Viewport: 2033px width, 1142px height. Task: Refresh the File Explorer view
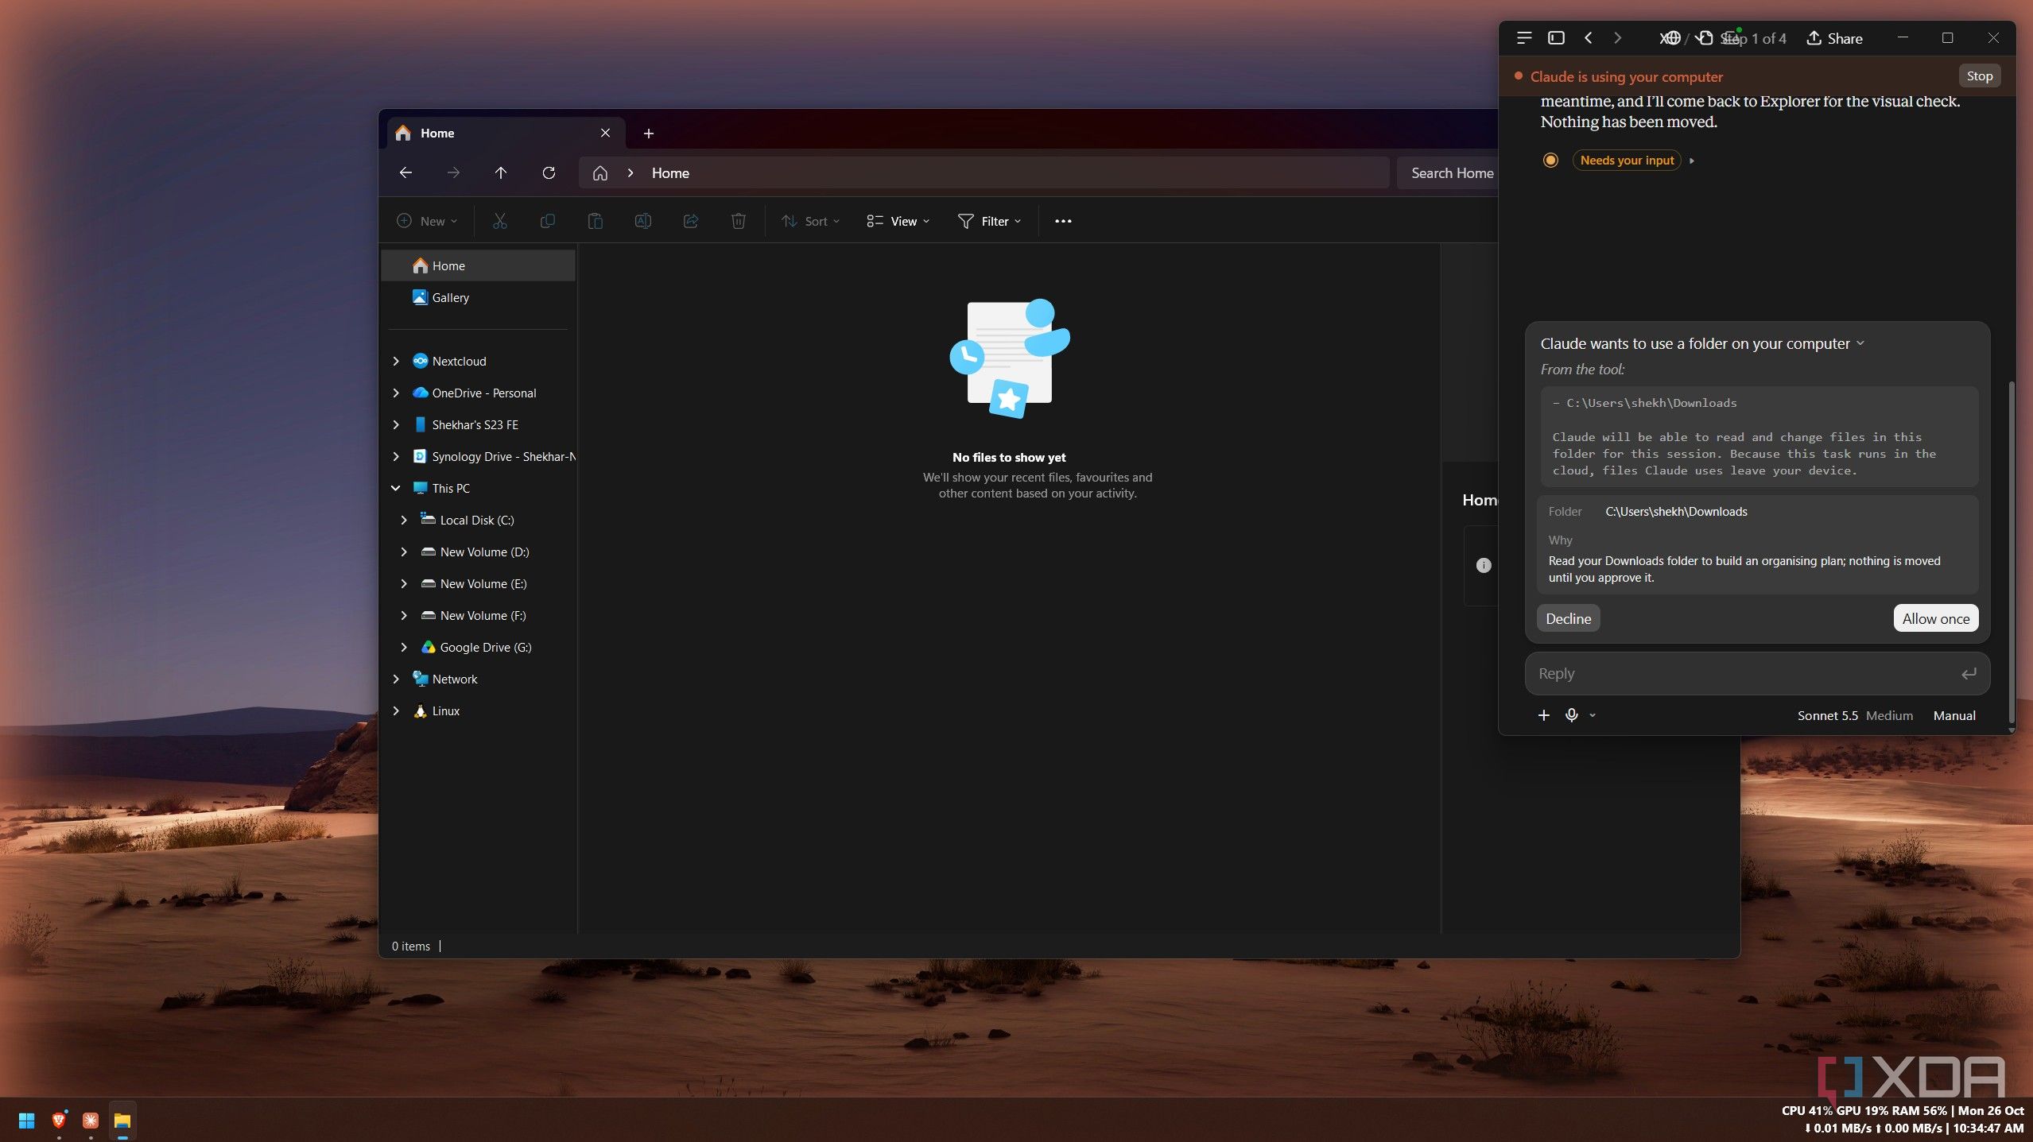pyautogui.click(x=549, y=172)
